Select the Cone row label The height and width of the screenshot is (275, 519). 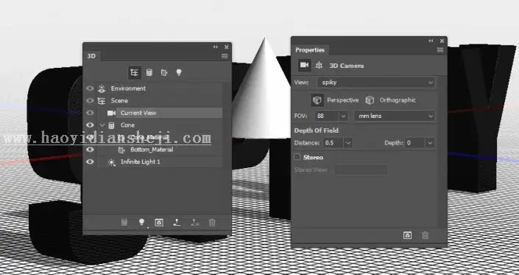(127, 125)
